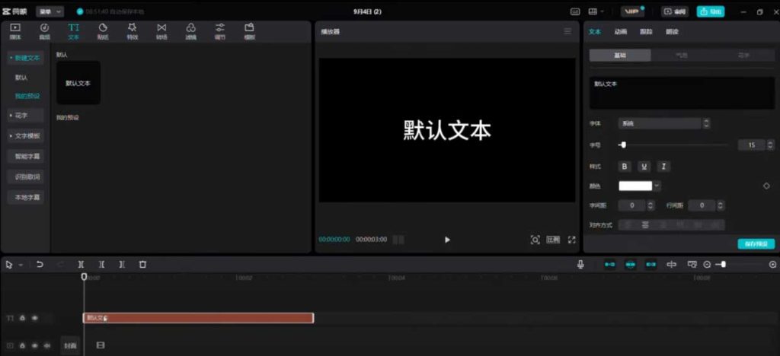The height and width of the screenshot is (356, 780).
Task: Switch to the 跟踪 tracking tab
Action: pos(646,31)
